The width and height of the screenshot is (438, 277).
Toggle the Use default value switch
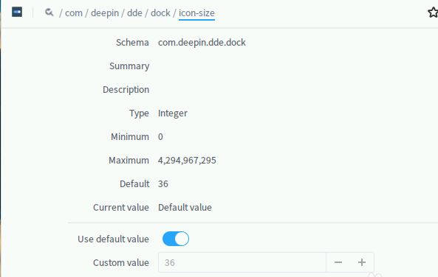176,239
